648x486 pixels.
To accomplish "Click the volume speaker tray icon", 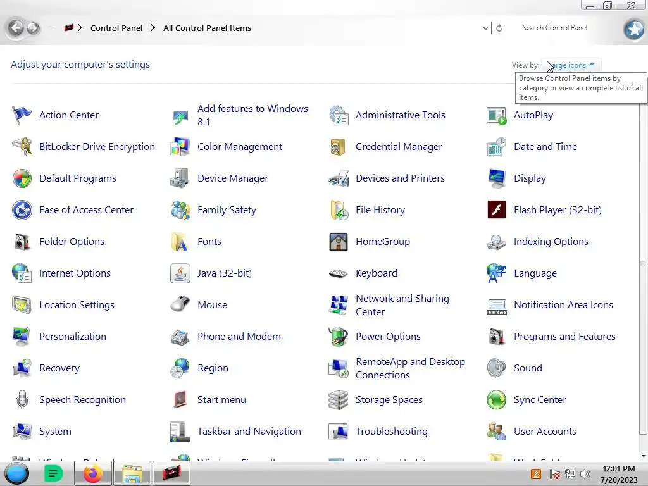I will click(x=585, y=474).
